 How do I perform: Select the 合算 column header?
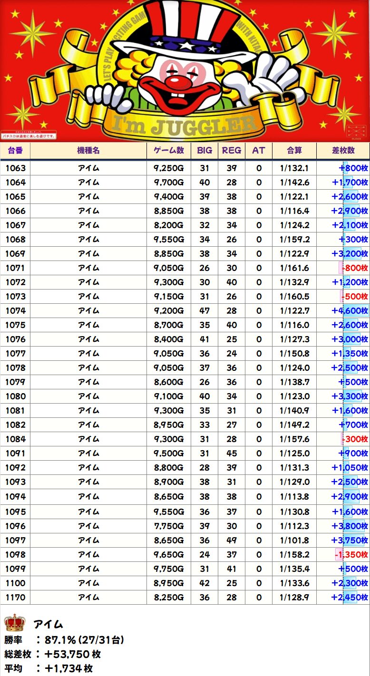pyautogui.click(x=294, y=151)
